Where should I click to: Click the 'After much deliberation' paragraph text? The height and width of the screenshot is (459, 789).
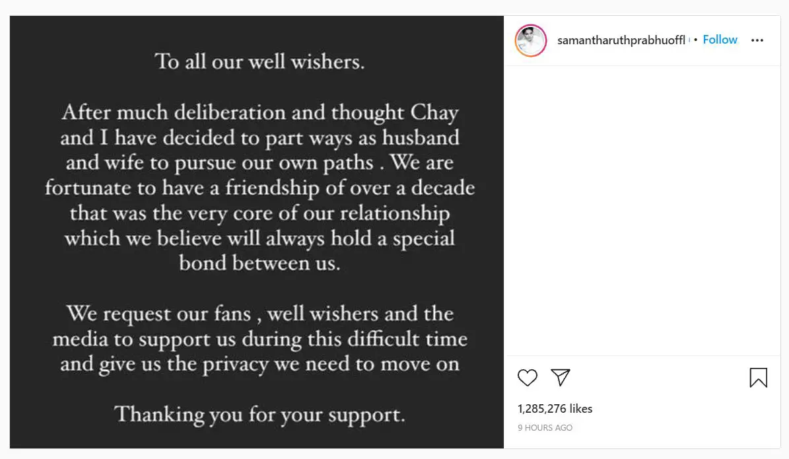(259, 187)
